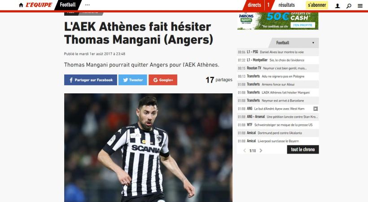Screen dimensions: 368x202
Task: Open the Liverpool surclasse le Bayern link
Action: pyautogui.click(x=278, y=141)
